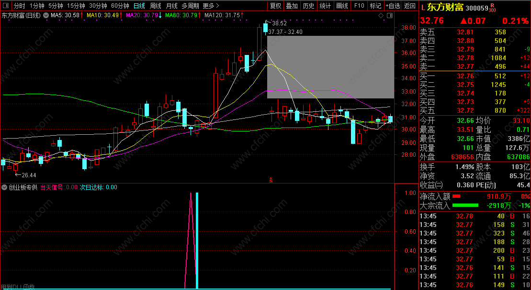Add stock via +自选 button
This screenshot has width=531, height=290.
[393, 6]
